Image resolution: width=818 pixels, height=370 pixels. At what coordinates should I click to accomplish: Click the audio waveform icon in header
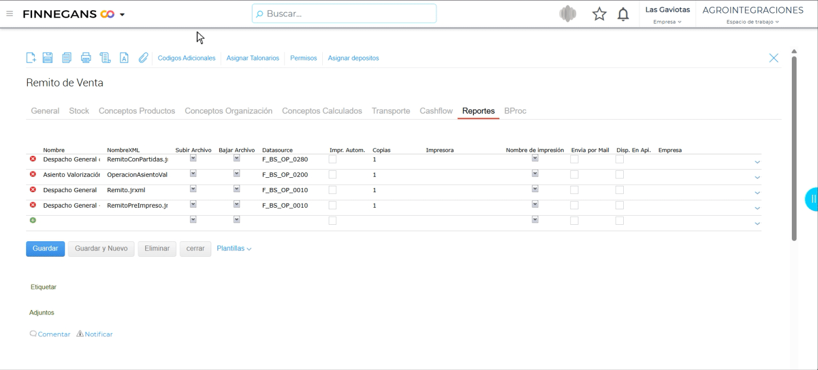[568, 14]
